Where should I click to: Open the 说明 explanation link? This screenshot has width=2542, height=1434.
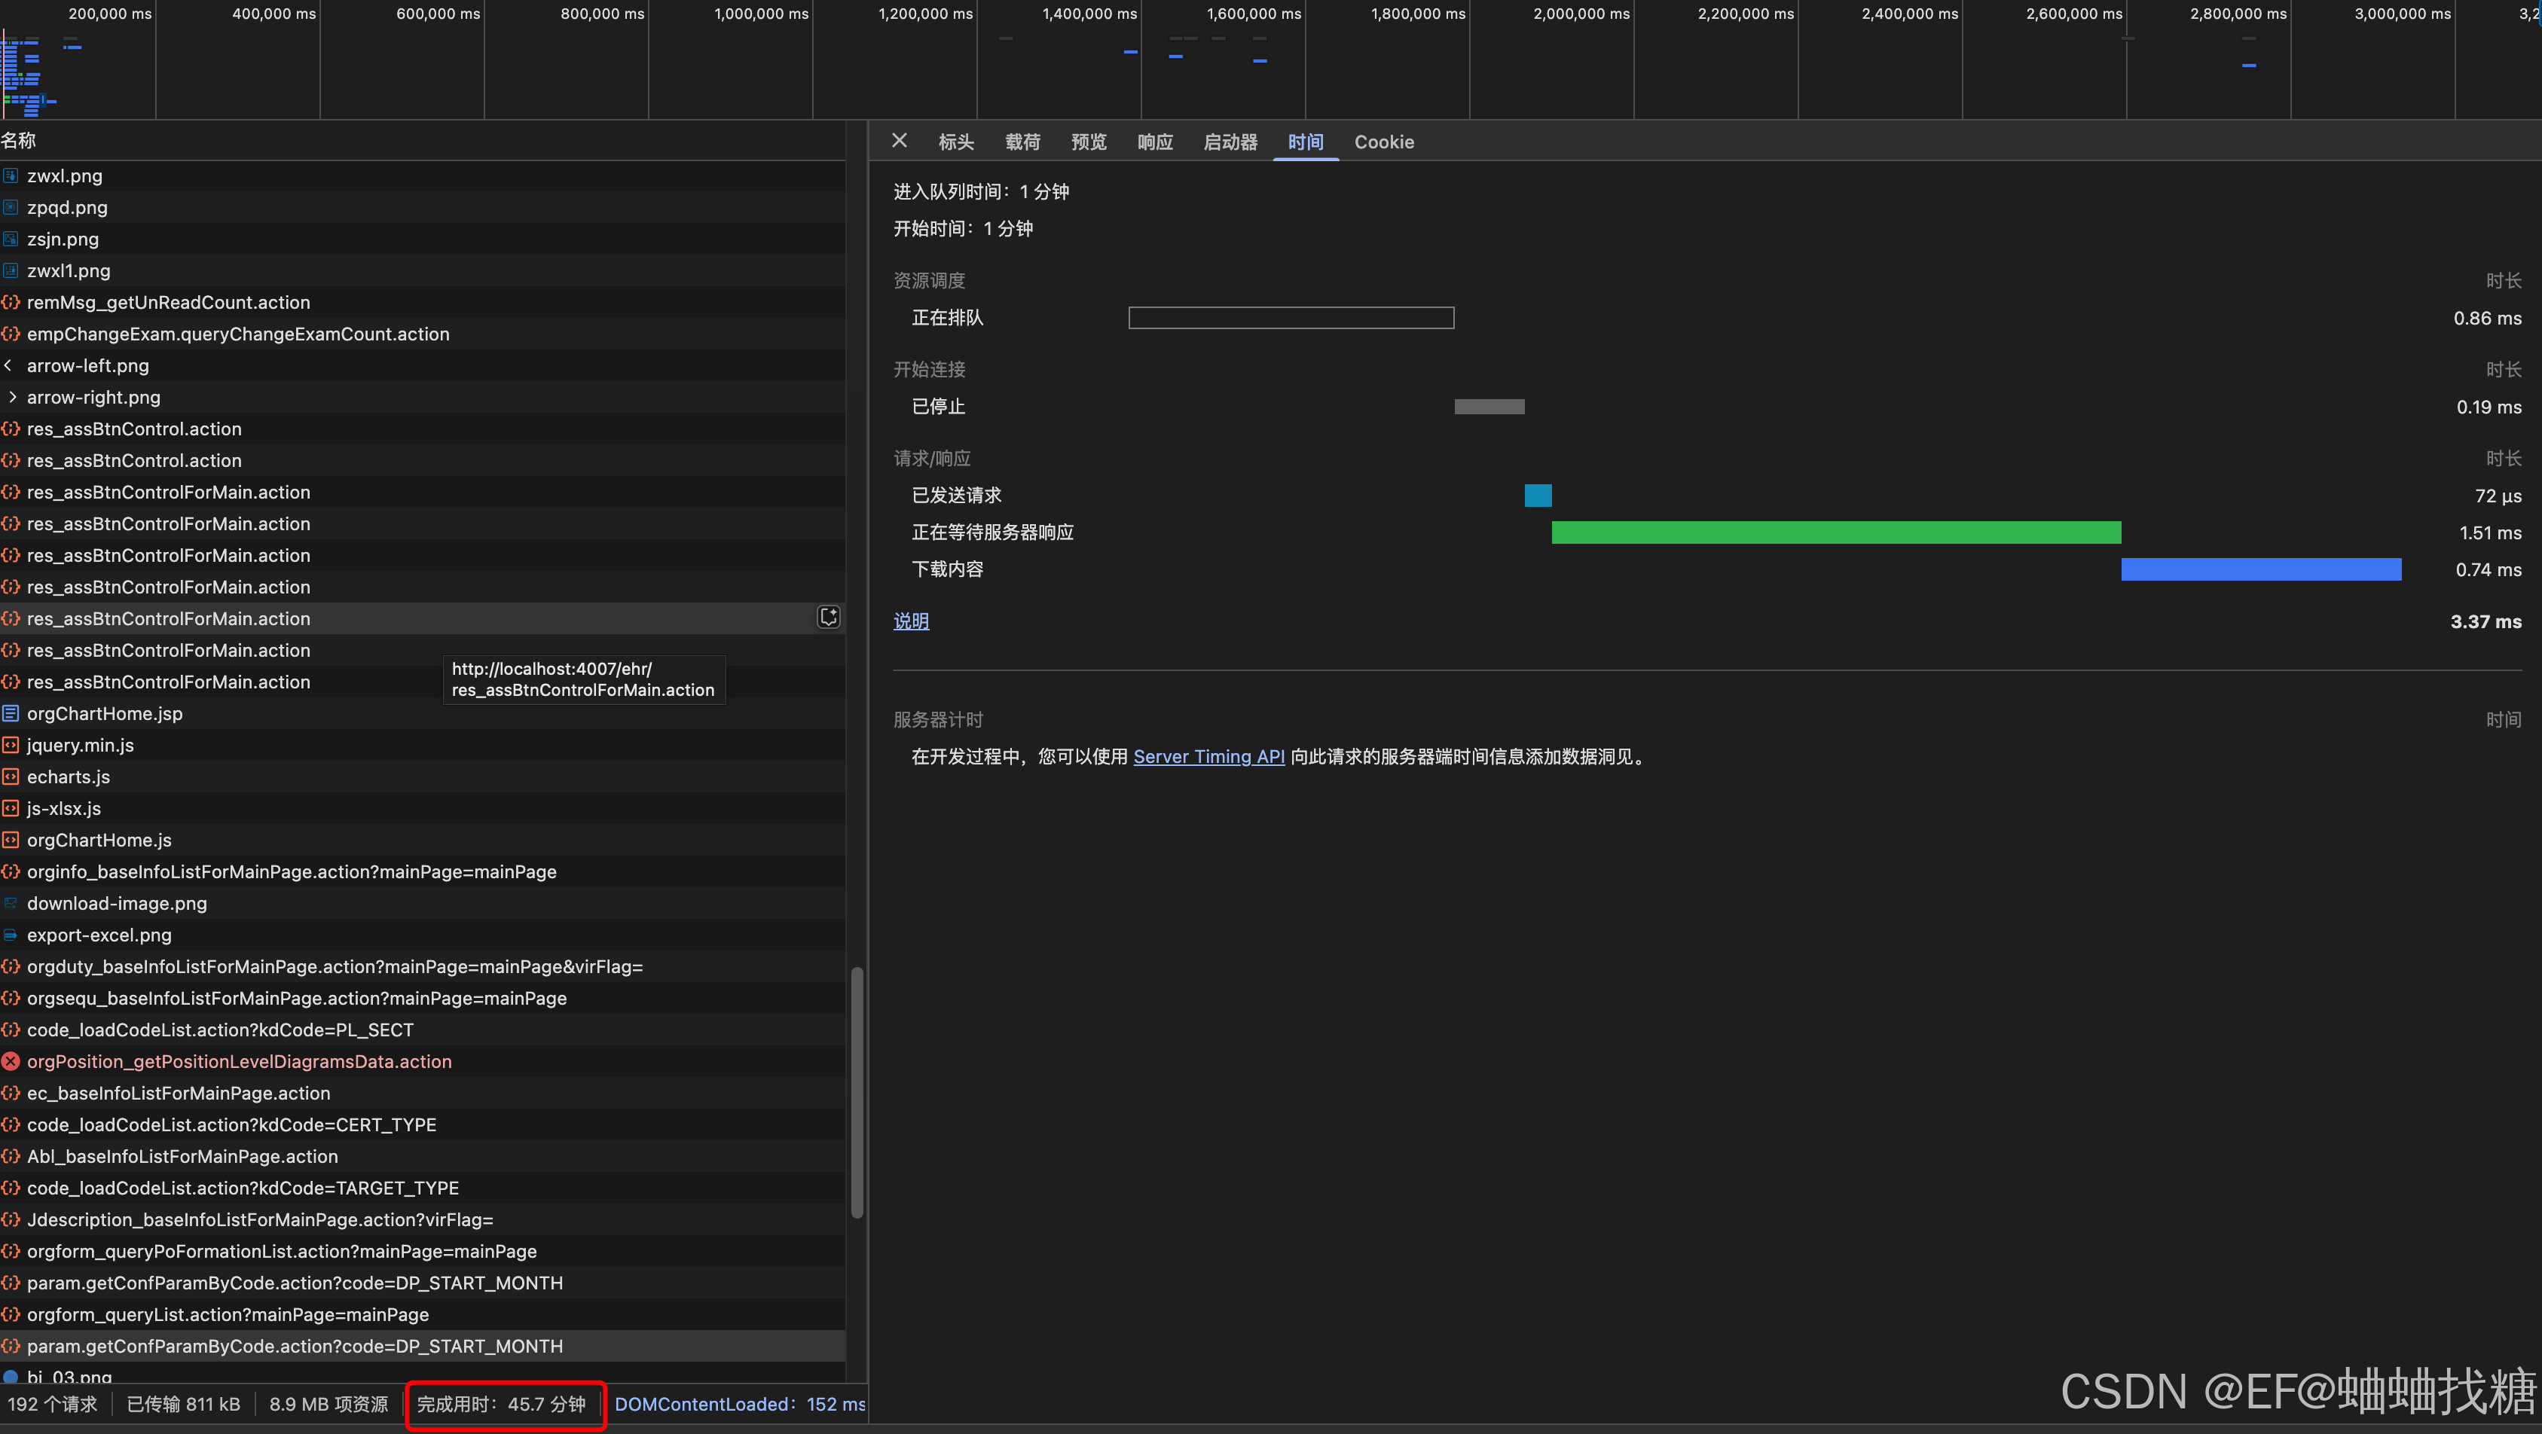pos(910,621)
